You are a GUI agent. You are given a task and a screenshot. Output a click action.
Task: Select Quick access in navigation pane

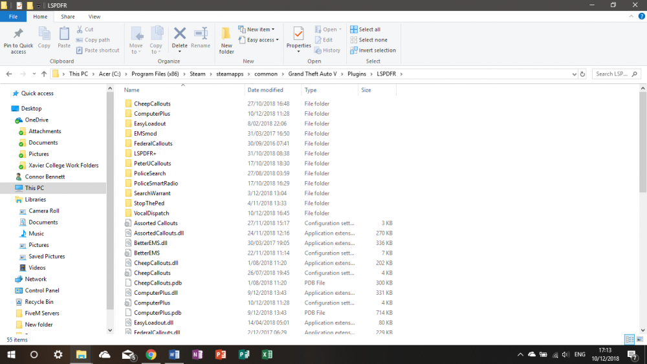point(37,93)
